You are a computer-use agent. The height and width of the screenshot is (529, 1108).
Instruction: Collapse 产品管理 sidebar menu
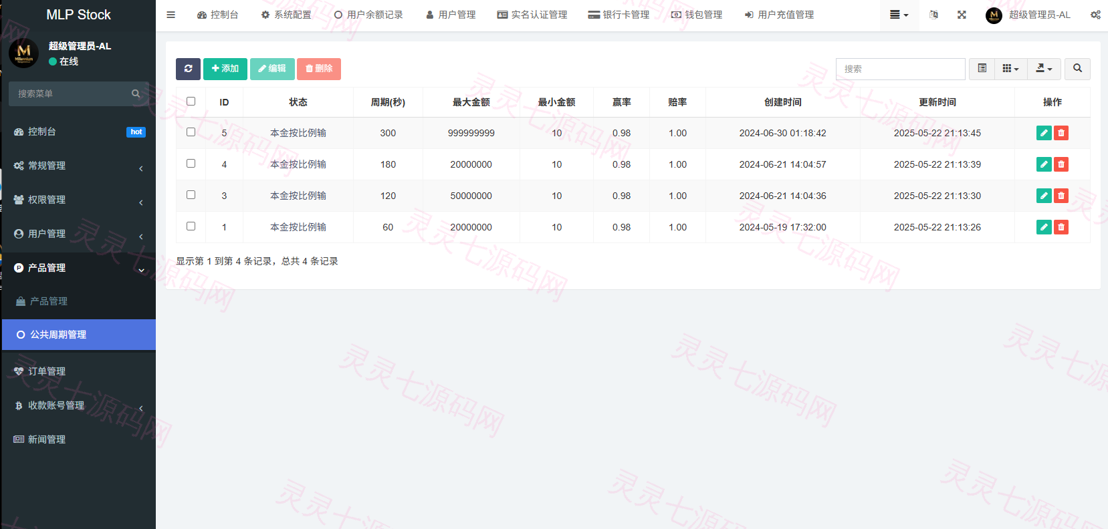[78, 268]
